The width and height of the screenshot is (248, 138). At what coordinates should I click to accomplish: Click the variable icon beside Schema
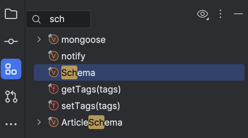(53, 72)
